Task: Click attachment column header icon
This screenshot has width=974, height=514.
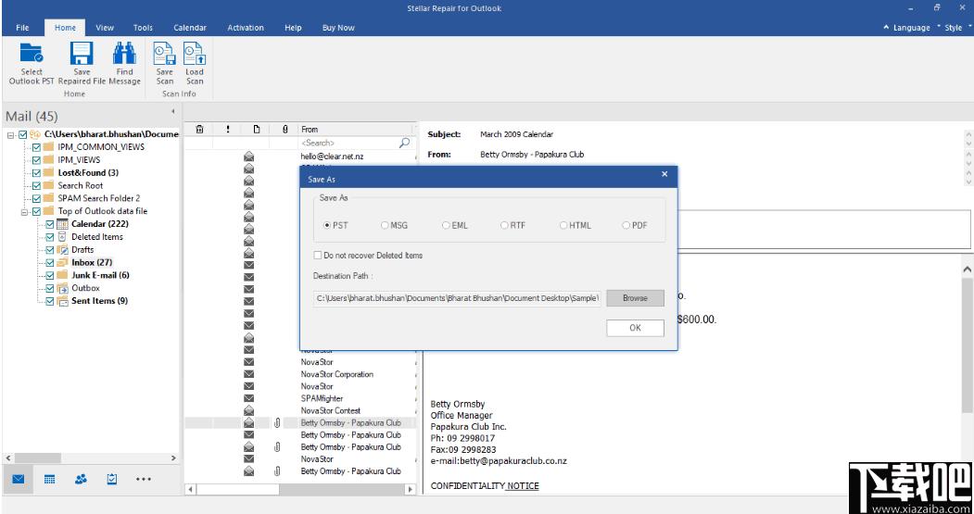Action: point(285,129)
